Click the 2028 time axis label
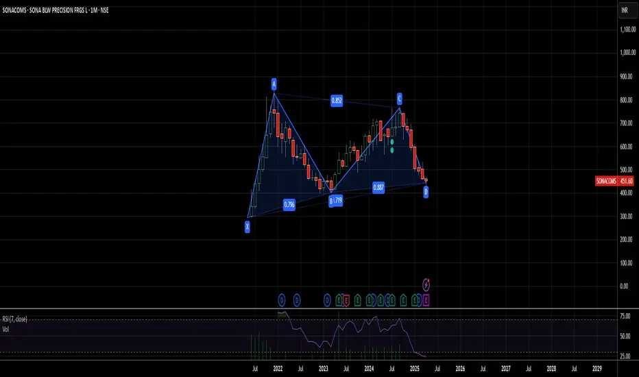 click(551, 369)
